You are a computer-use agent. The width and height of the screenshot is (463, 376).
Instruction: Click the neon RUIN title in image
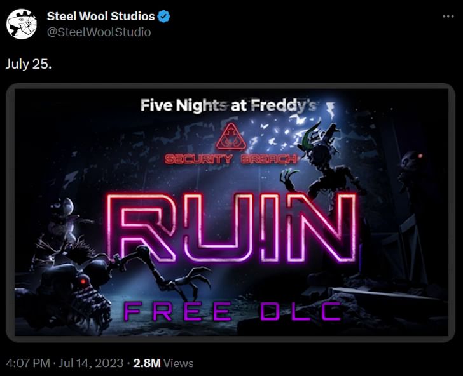pyautogui.click(x=231, y=227)
